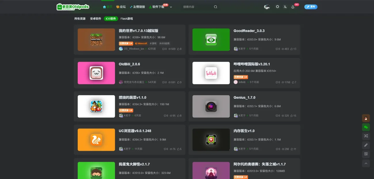
Task: Open author Infiniti profile
Action: [x=242, y=82]
